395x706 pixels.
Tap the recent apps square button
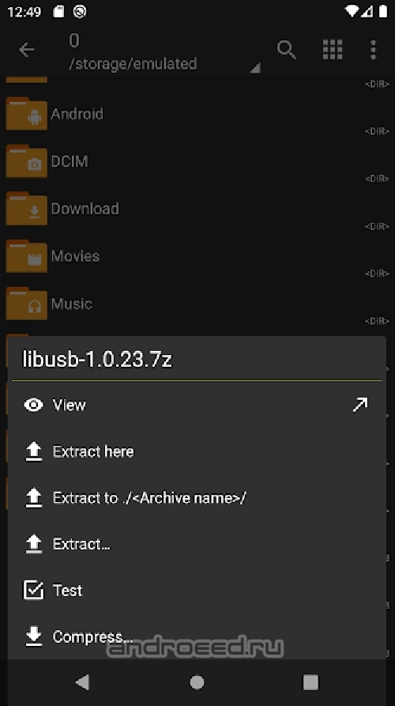(x=311, y=682)
